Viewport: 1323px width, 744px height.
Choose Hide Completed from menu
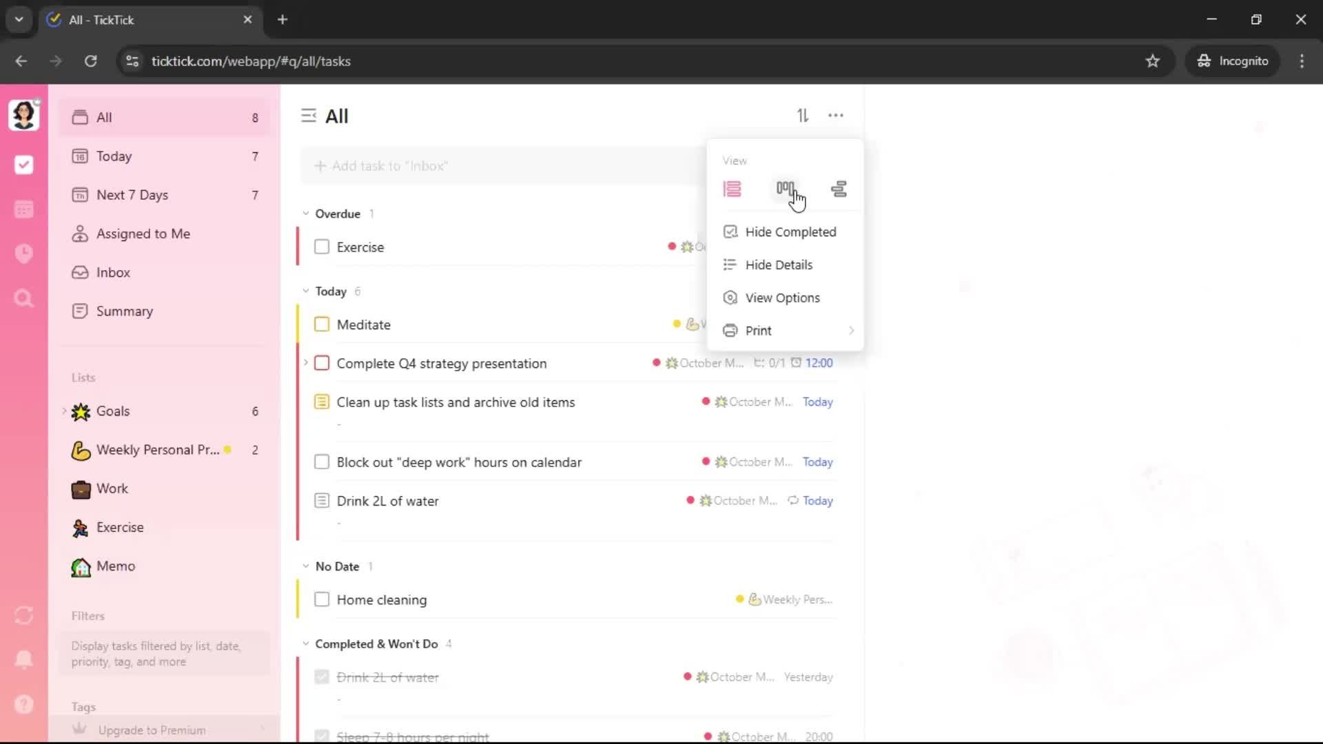[x=790, y=232]
